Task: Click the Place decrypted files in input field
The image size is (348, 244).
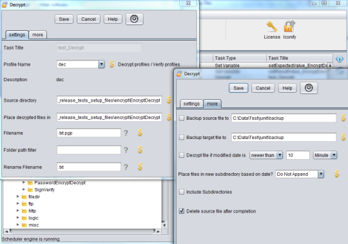Action: [109, 117]
